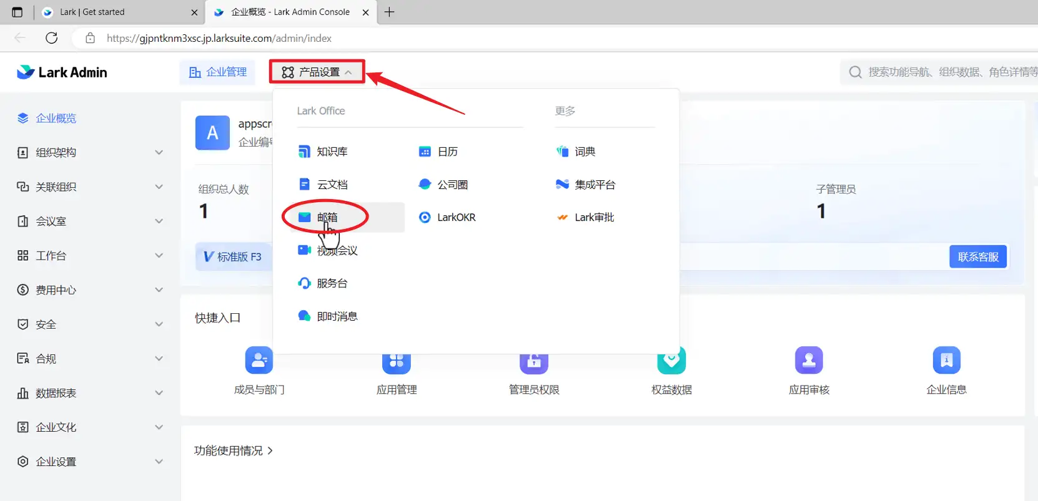
Task: Open the 知识库 wiki icon in menu
Action: pos(304,152)
